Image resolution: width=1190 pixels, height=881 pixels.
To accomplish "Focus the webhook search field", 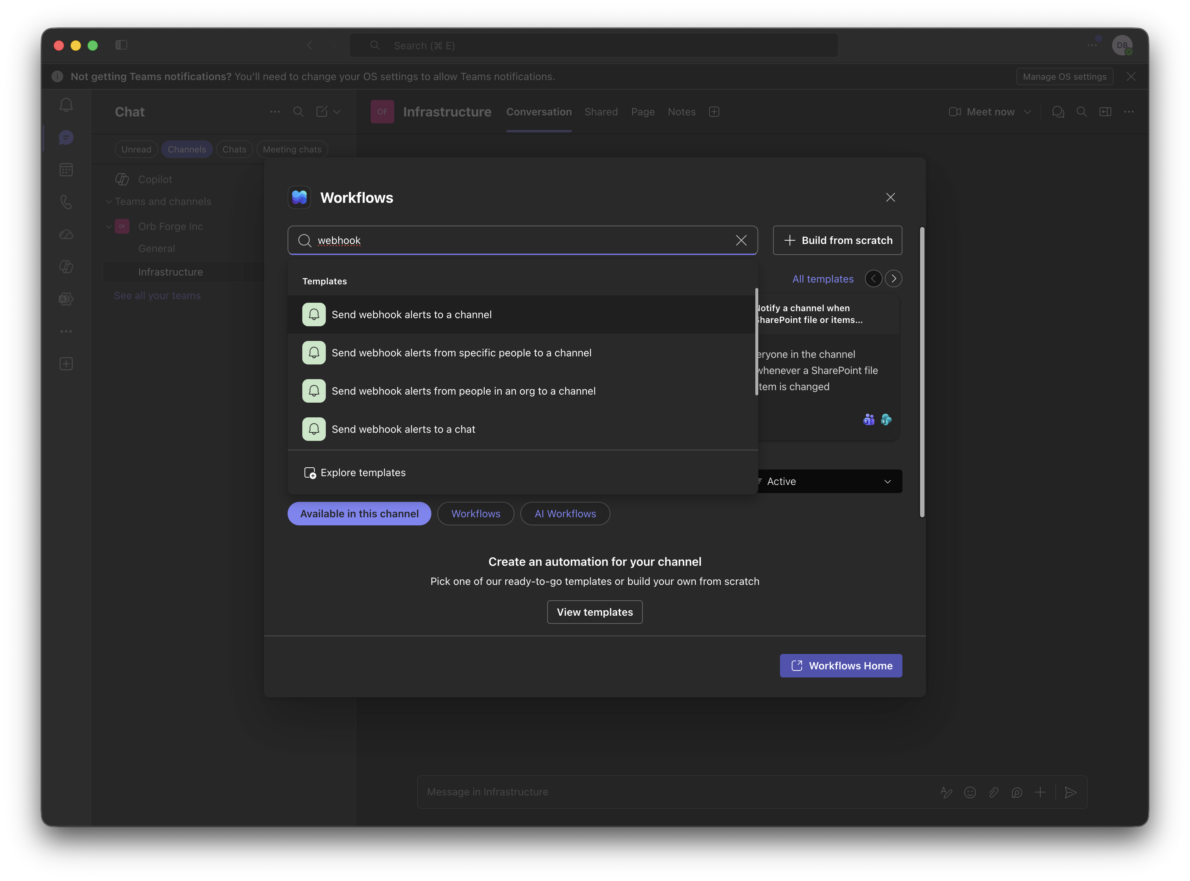I will click(x=523, y=241).
